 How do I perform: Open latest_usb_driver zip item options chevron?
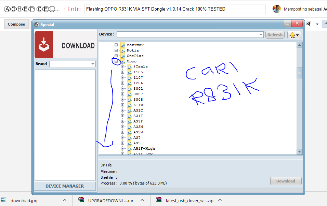(220, 200)
